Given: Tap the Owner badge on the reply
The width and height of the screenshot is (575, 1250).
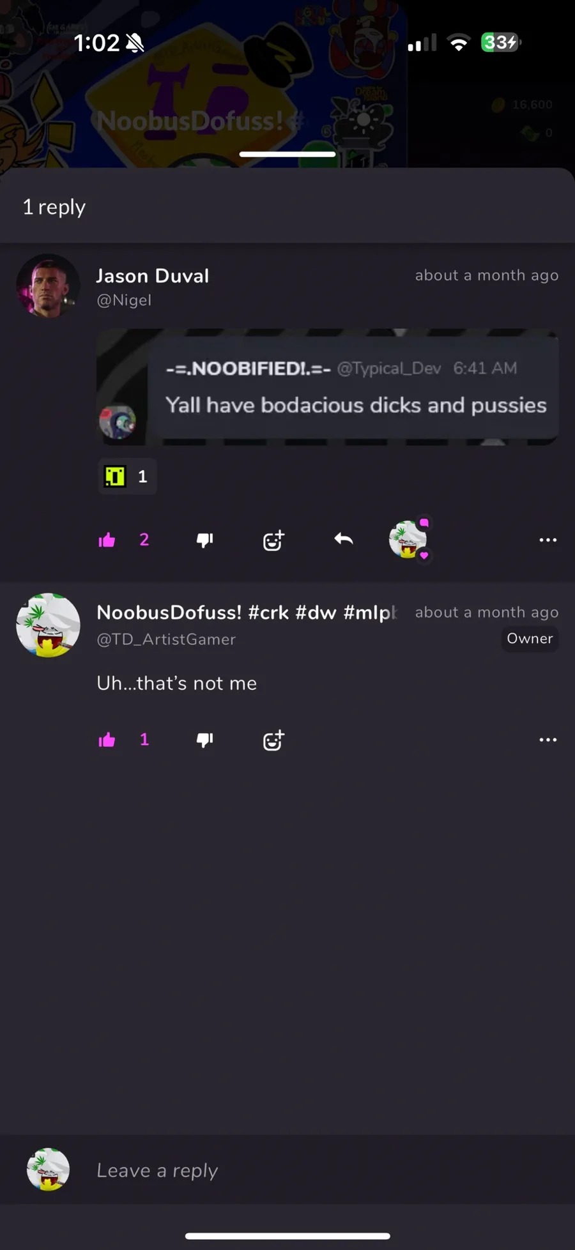Looking at the screenshot, I should [x=530, y=639].
